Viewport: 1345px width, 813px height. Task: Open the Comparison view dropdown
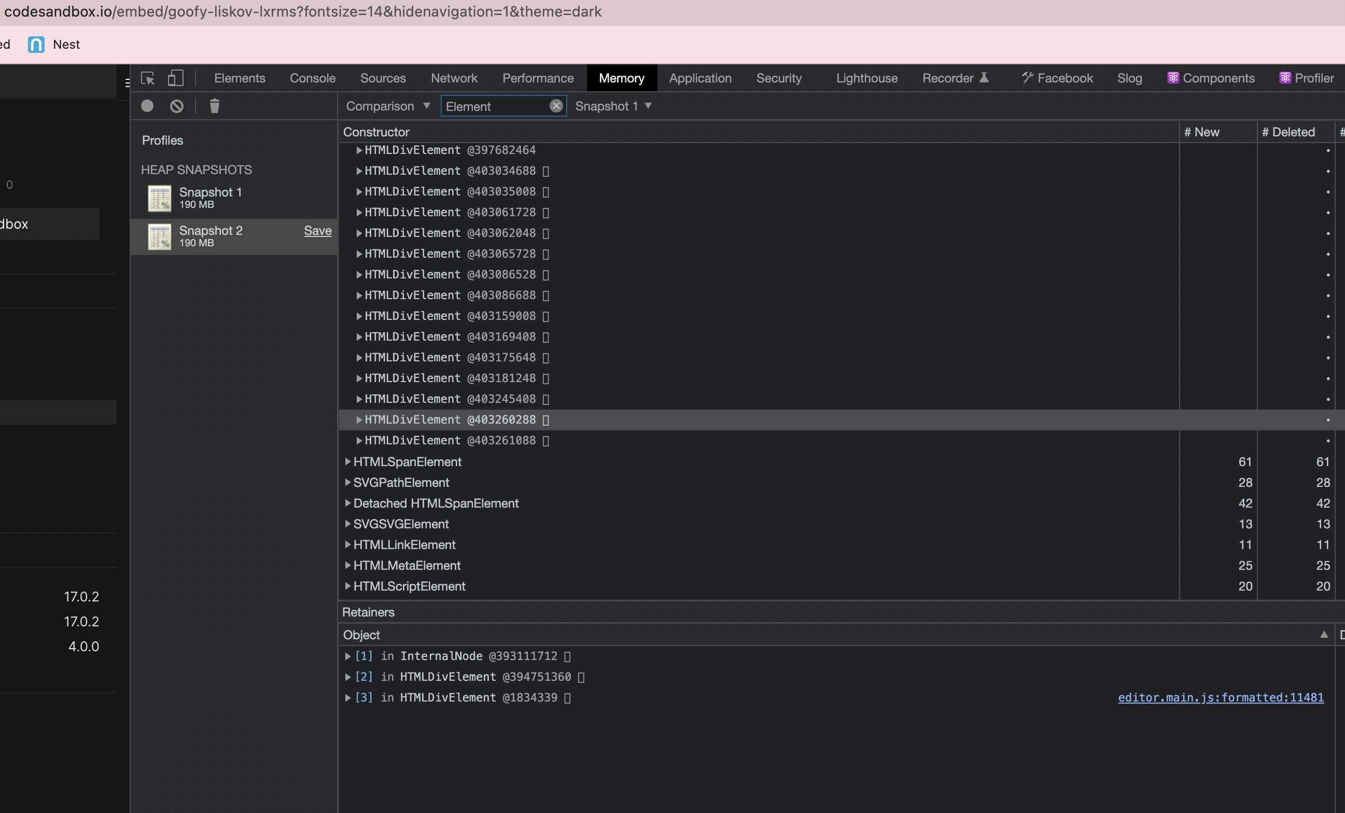387,106
